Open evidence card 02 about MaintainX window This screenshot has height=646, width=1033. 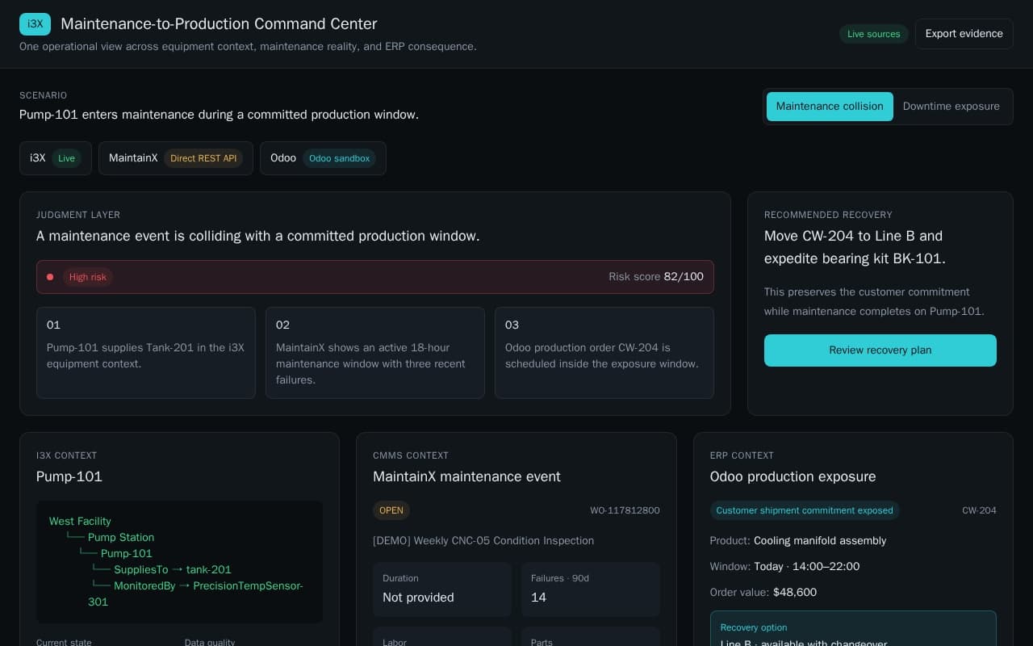pyautogui.click(x=375, y=353)
